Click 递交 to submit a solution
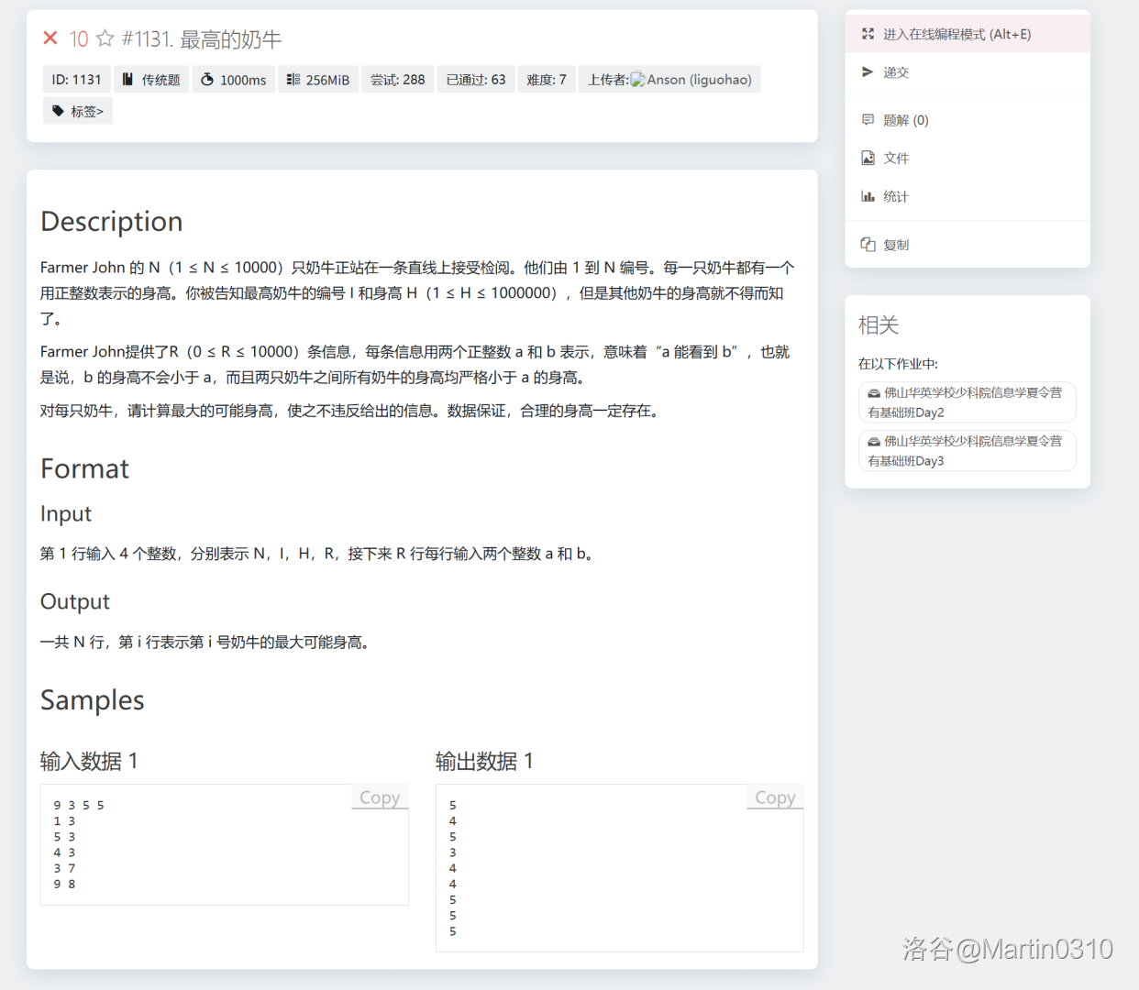This screenshot has width=1139, height=990. tap(895, 72)
